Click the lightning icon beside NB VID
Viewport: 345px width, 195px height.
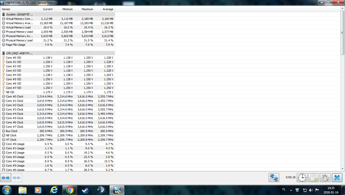[4, 92]
